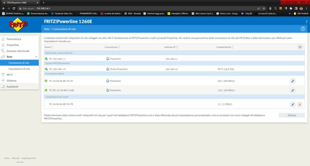Open the help question mark icon
310x166 pixels.
[303, 29]
